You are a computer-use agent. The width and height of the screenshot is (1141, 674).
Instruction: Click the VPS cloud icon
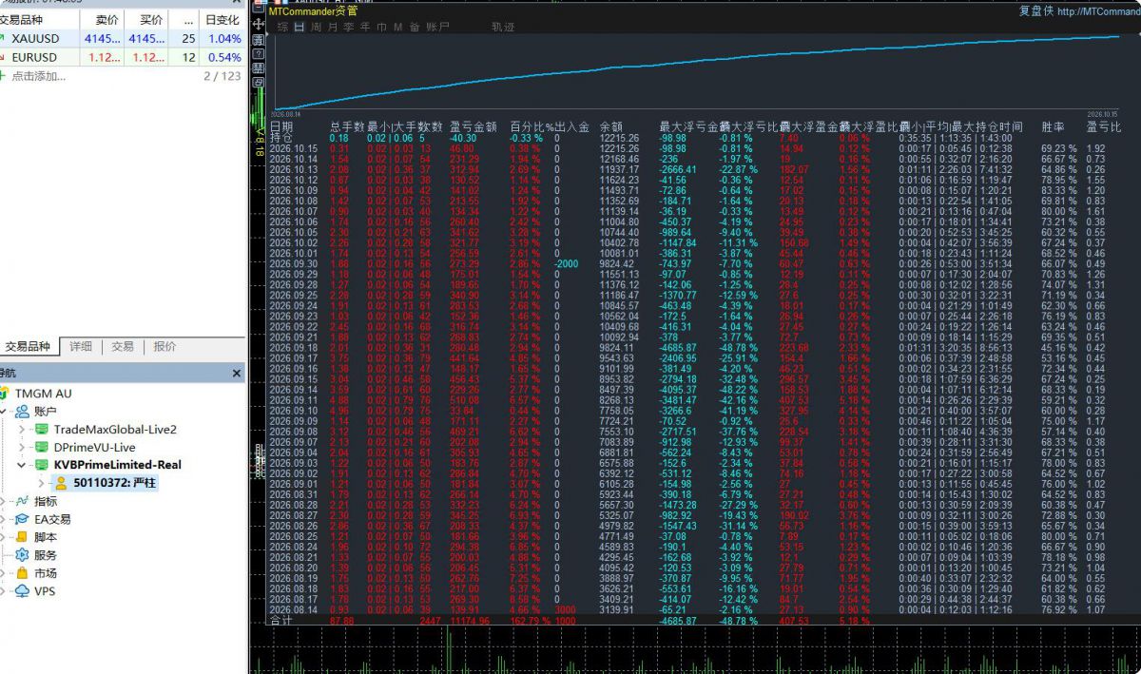point(22,591)
